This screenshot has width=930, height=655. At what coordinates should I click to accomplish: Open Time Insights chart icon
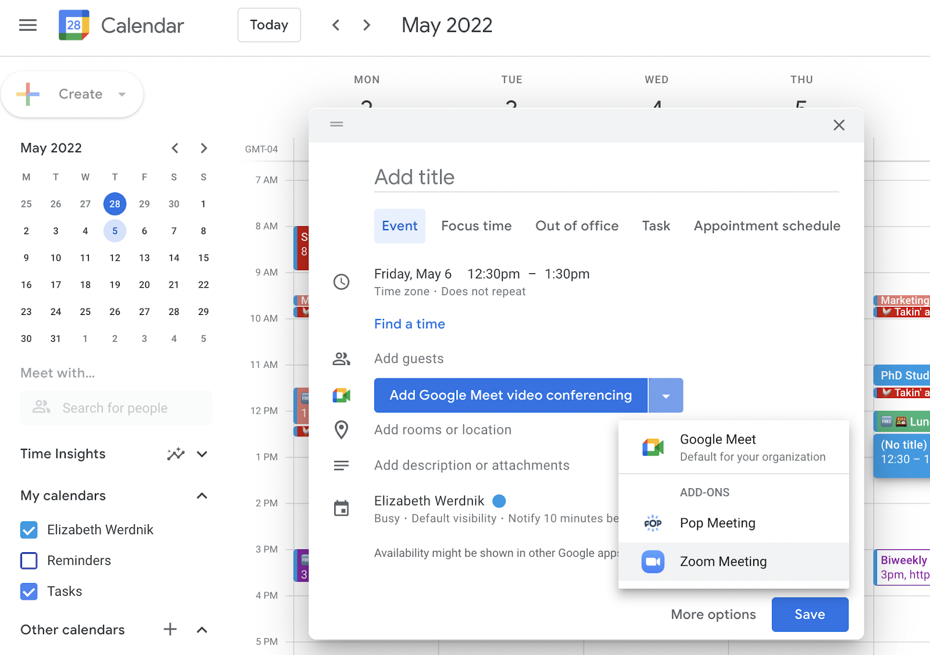(x=176, y=454)
